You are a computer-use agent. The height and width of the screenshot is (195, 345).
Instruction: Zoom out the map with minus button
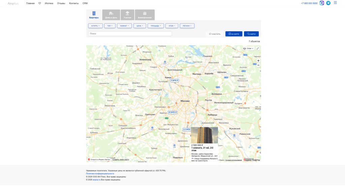(258, 65)
